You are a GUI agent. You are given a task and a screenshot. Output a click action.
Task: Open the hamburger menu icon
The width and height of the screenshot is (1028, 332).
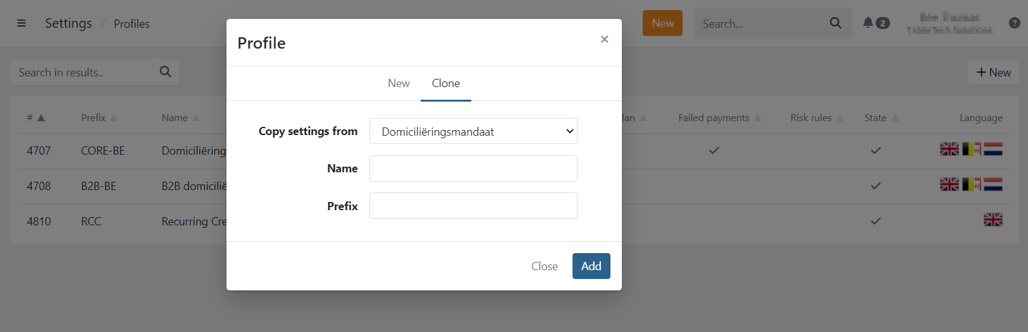[x=22, y=23]
